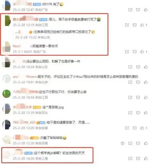Like the 他不是知道要致敬了 comment

coord(142,128)
